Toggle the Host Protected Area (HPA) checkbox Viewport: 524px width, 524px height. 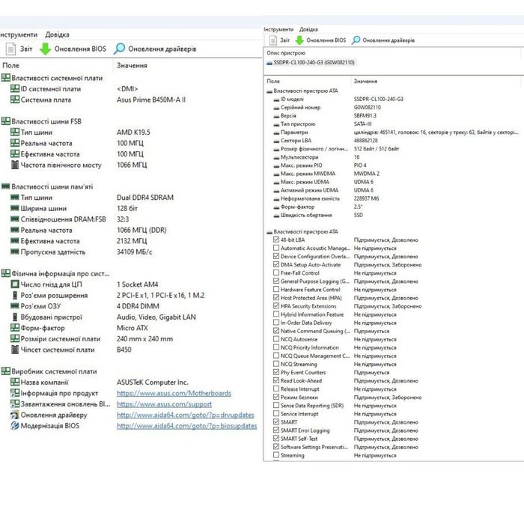tap(276, 297)
